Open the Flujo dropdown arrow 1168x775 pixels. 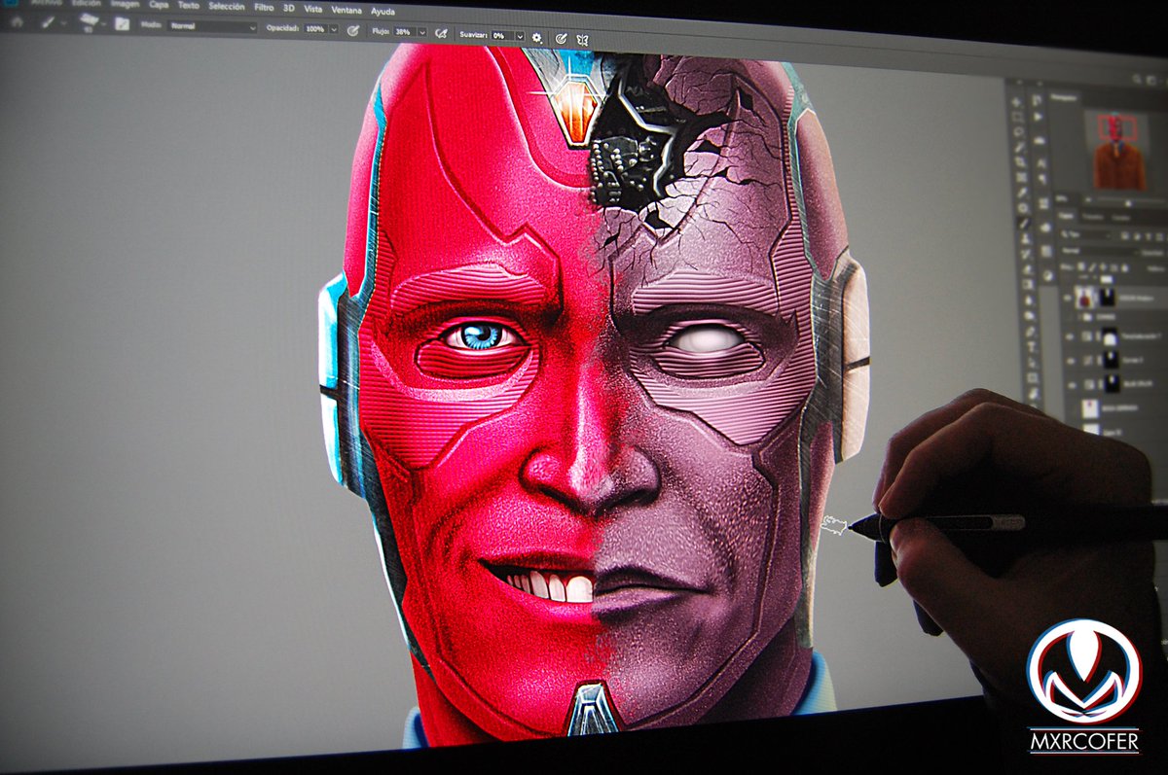point(422,32)
